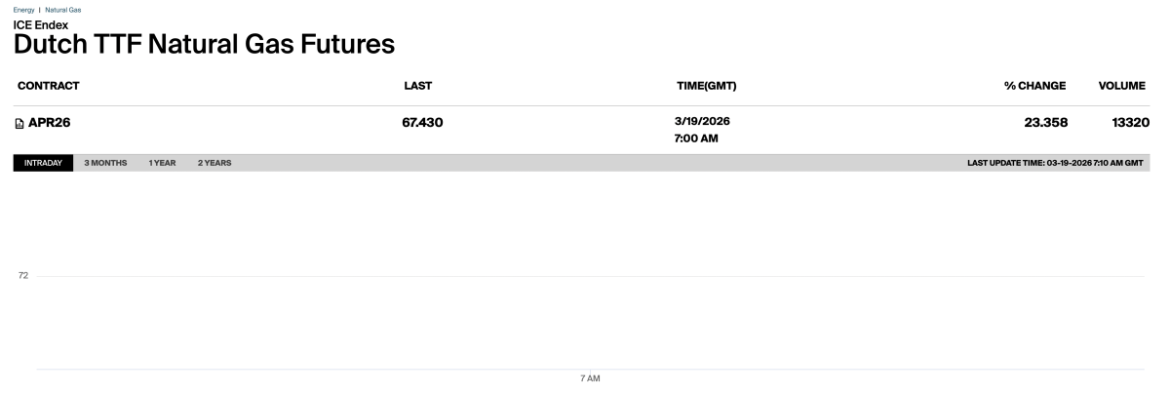The image size is (1170, 395).
Task: Click the LAST column header
Action: (418, 86)
